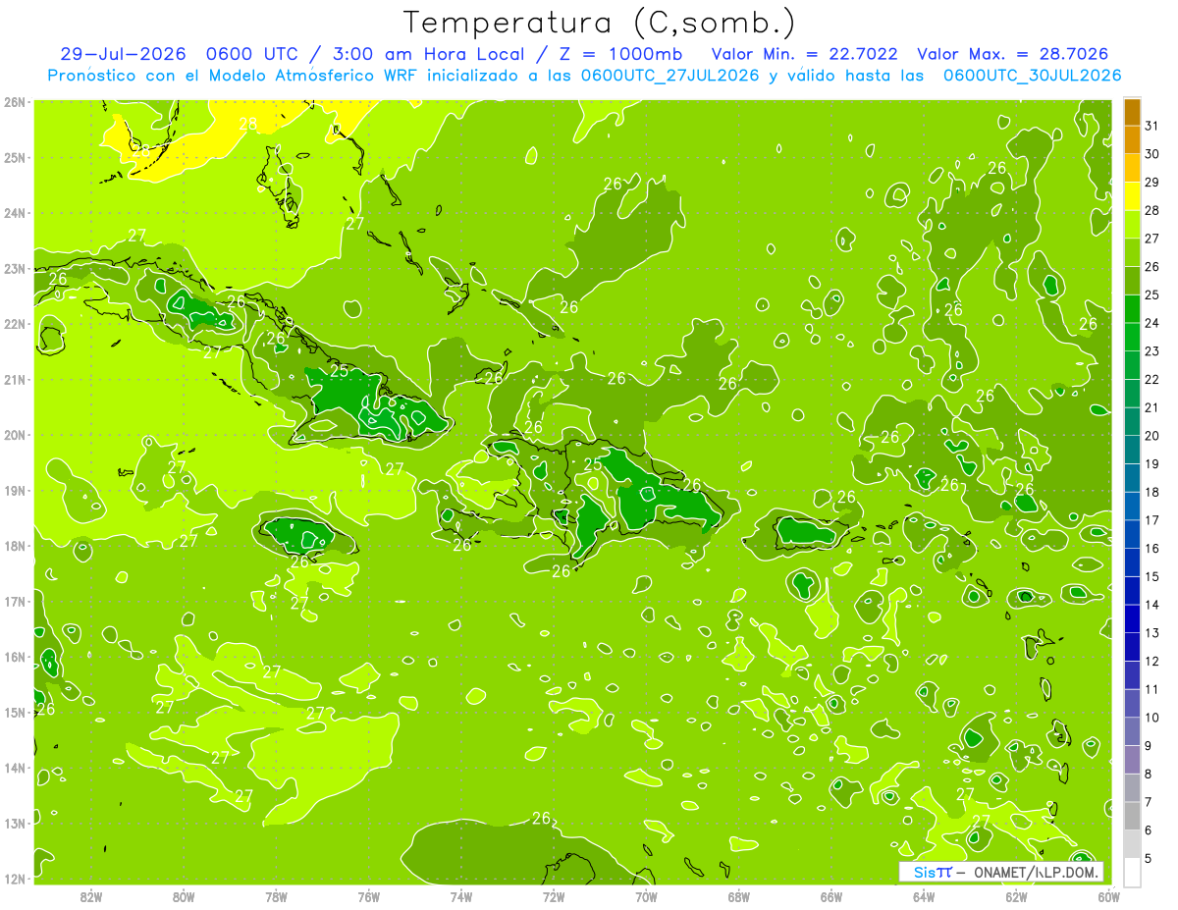Click "Valor Max. = 28.7026" in header
Screen dimensions: 1178x910
[1013, 54]
